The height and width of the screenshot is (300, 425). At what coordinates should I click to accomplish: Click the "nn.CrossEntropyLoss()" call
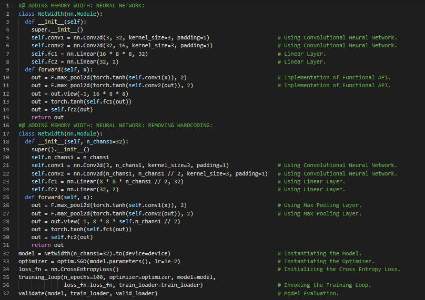[82, 269]
